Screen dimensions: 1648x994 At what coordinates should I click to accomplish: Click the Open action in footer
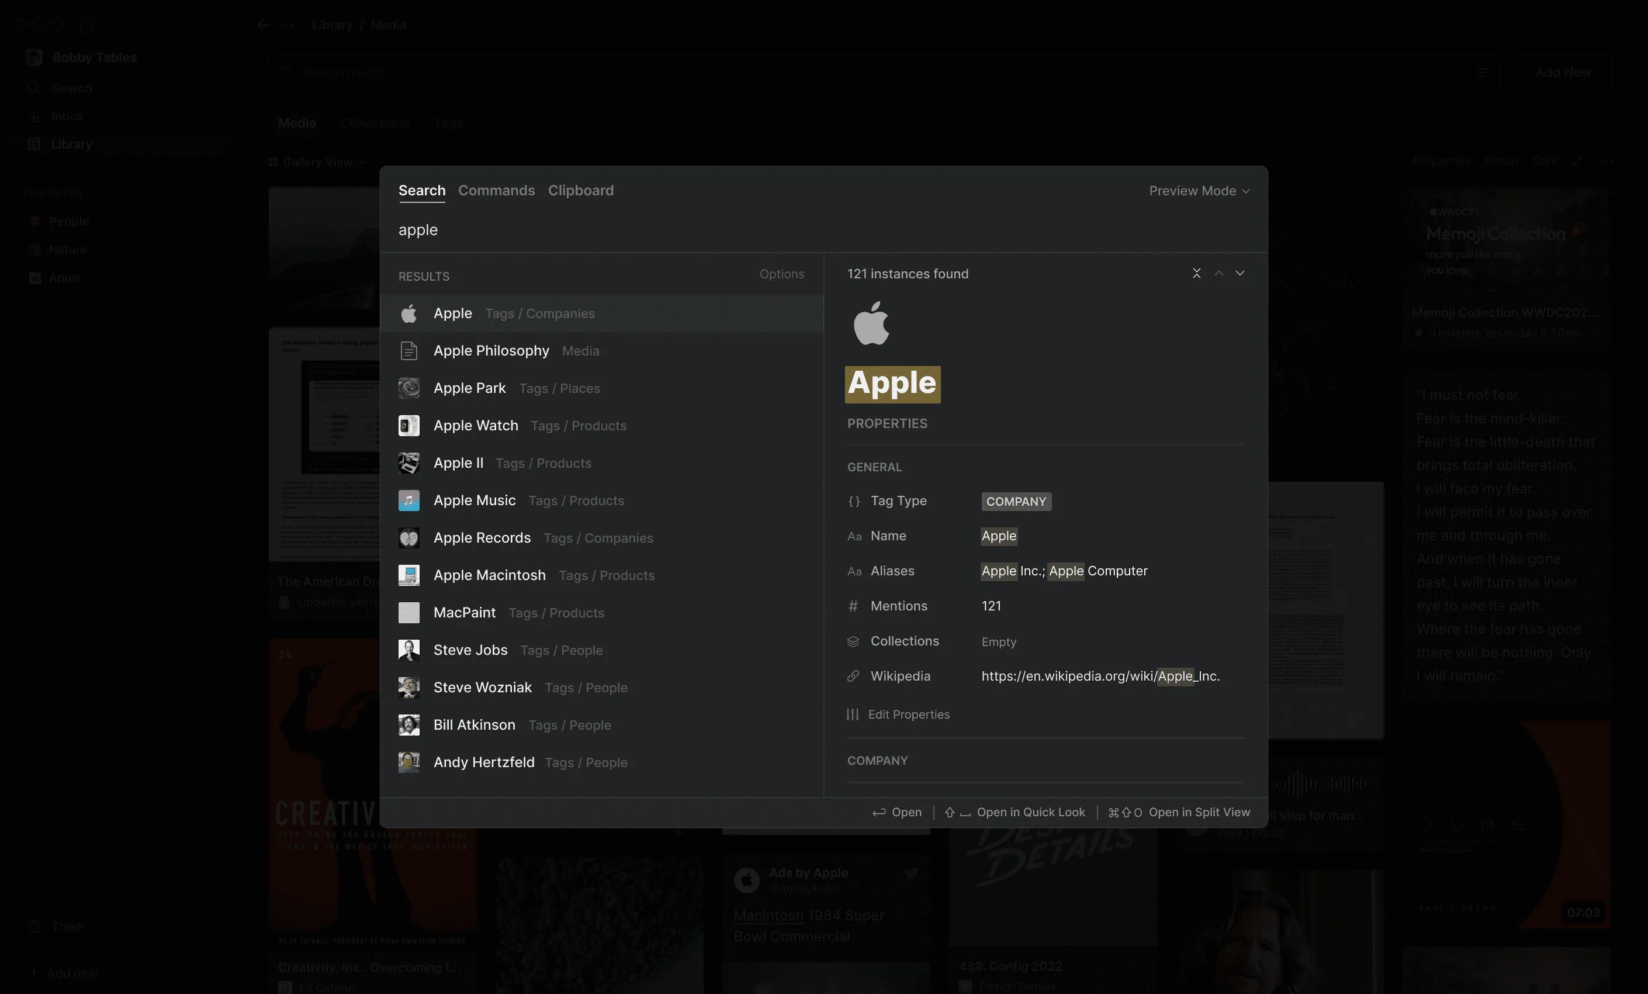point(897,812)
